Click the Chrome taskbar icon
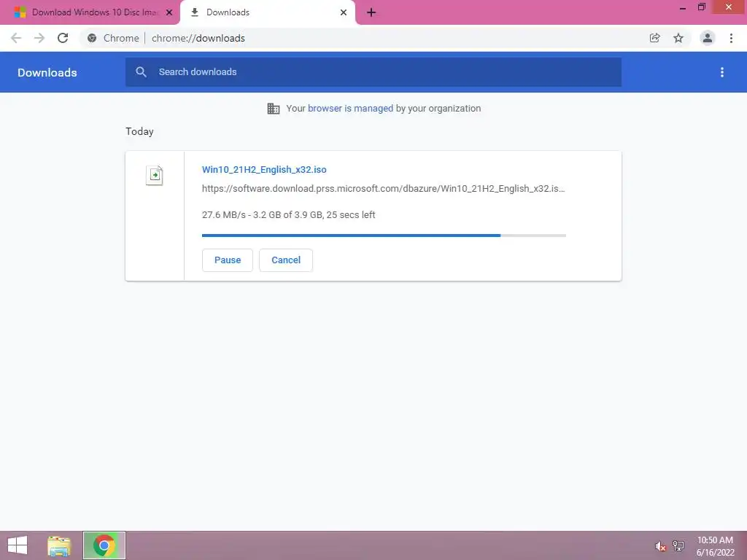 tap(104, 545)
